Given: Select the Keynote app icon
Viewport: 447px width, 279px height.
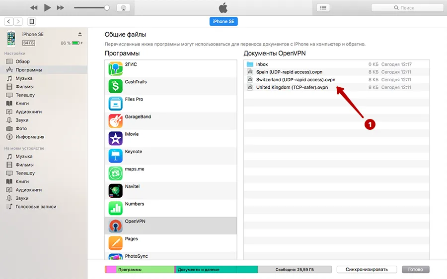Looking at the screenshot, I should pos(115,156).
